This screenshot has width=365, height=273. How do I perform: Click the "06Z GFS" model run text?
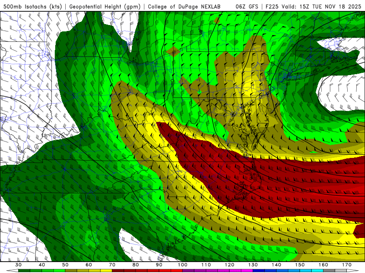(x=247, y=6)
